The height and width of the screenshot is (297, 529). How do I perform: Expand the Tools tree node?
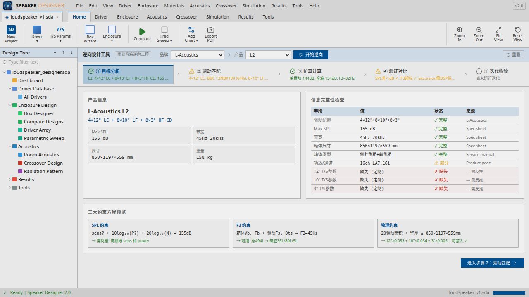(x=10, y=188)
